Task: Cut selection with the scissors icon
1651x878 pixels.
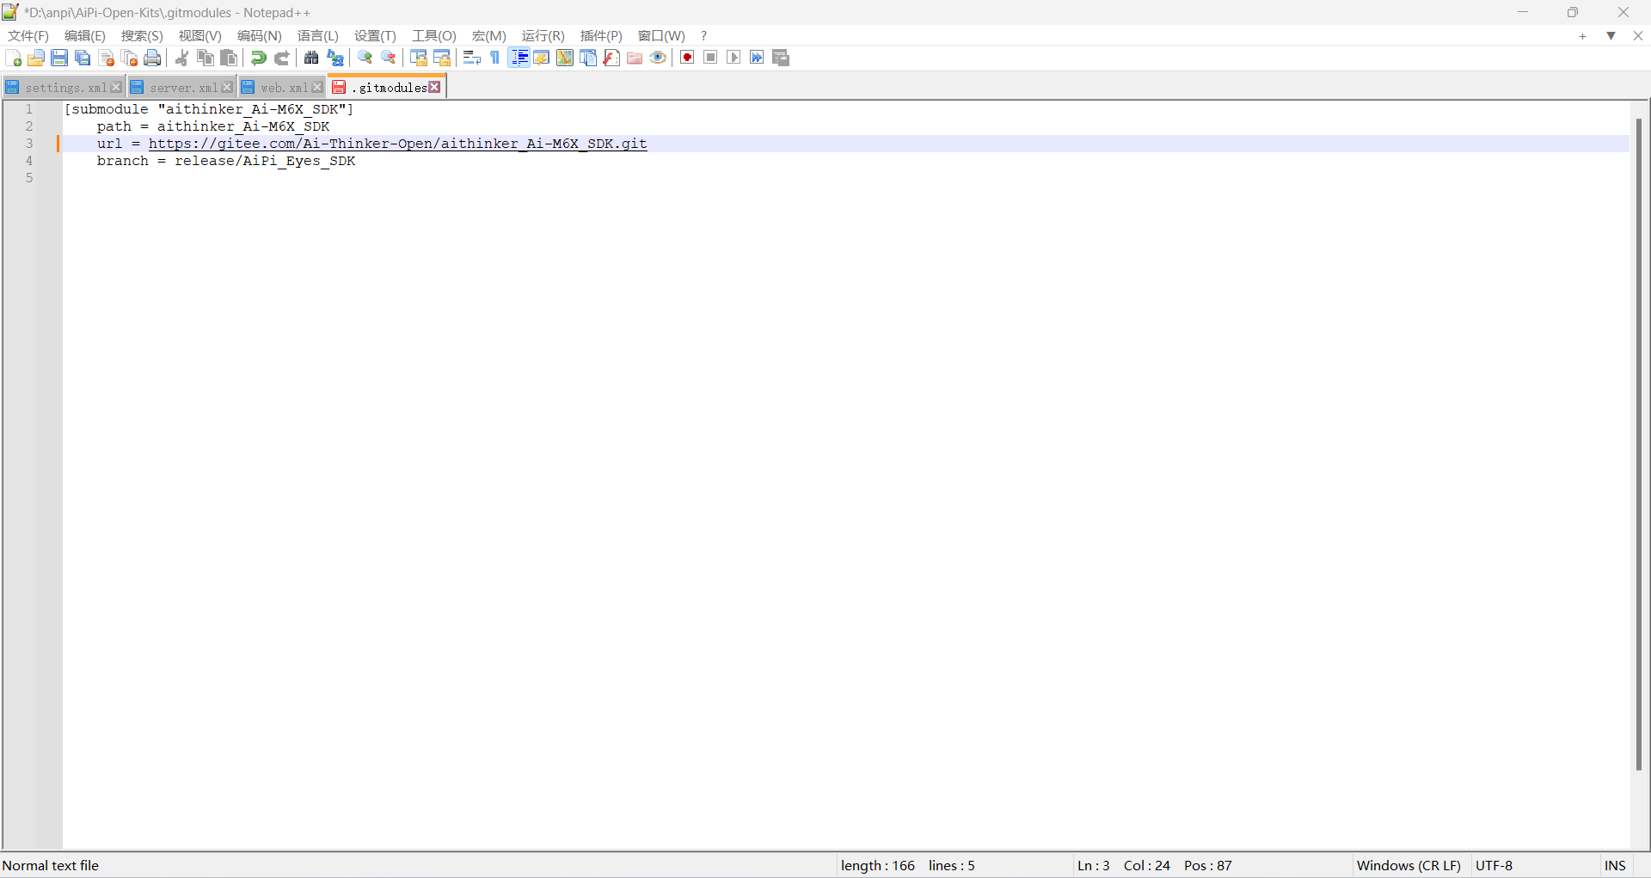Action: coord(182,58)
